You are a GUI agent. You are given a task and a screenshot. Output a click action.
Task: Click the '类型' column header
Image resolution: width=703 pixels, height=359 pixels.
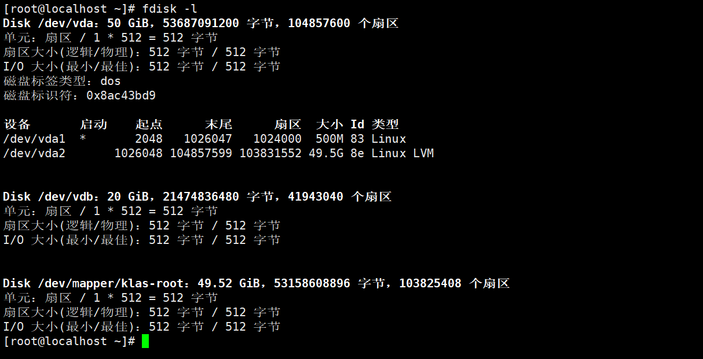tap(385, 124)
